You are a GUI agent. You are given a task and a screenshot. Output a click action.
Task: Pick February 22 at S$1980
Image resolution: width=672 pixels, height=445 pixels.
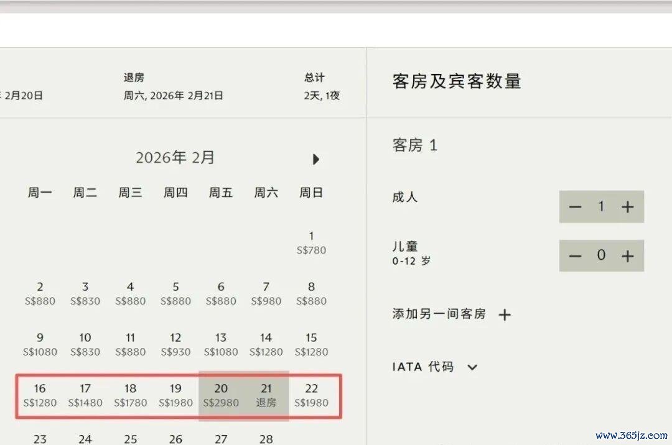click(x=311, y=395)
